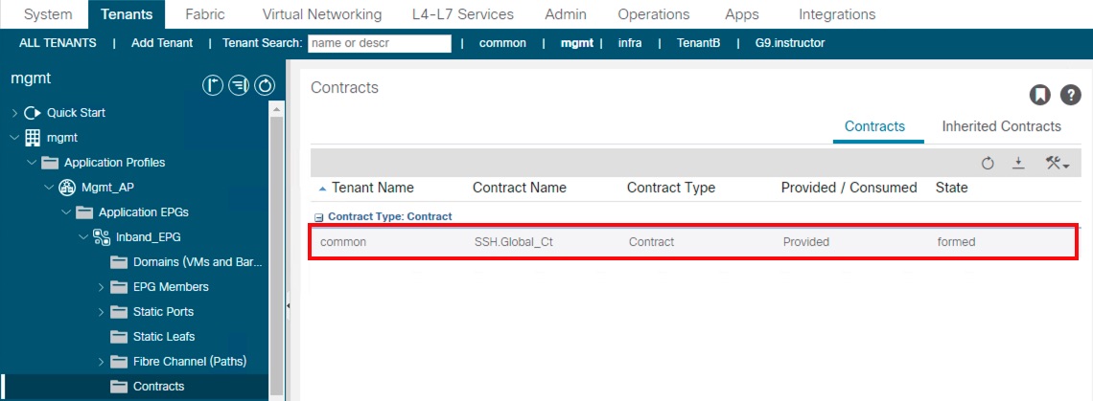This screenshot has width=1093, height=401.
Task: Click the refresh icon in mgmt sidebar header
Action: (264, 85)
